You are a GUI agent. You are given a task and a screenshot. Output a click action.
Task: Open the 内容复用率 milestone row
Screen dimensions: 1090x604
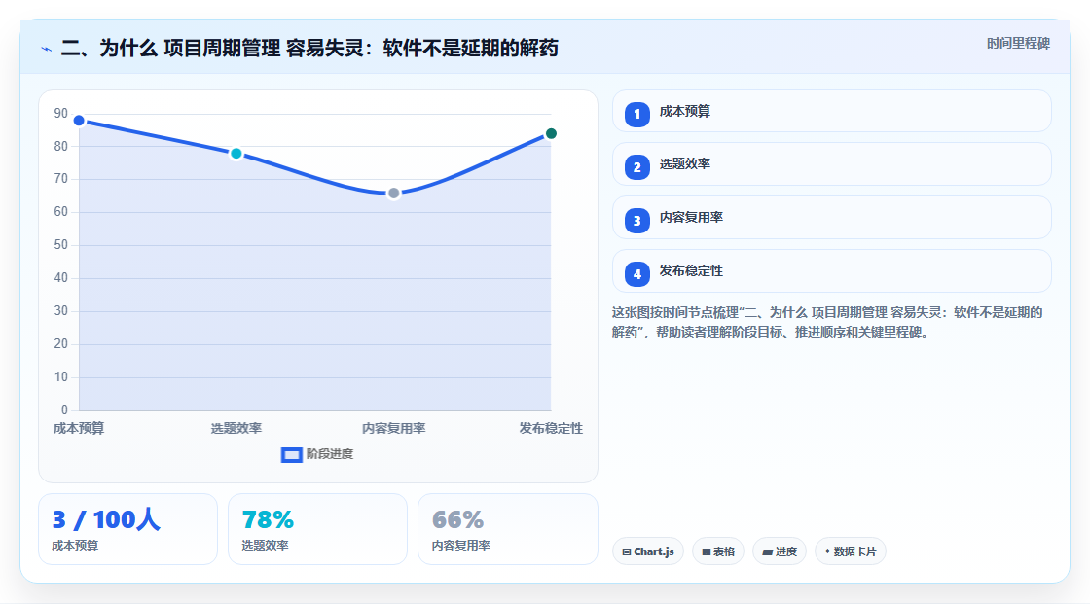[x=831, y=218]
